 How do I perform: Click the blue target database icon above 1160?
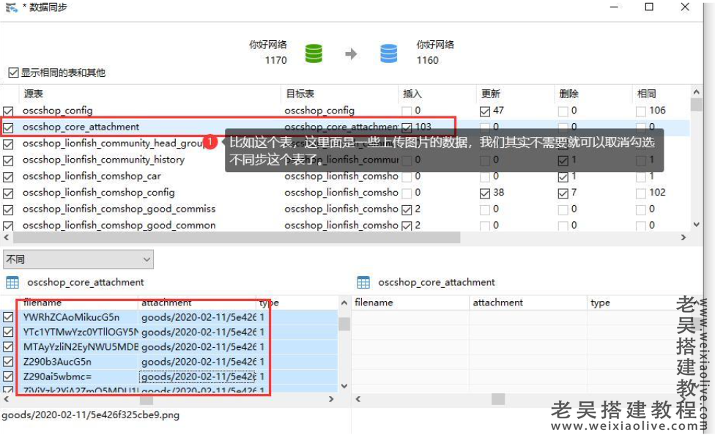tap(389, 53)
